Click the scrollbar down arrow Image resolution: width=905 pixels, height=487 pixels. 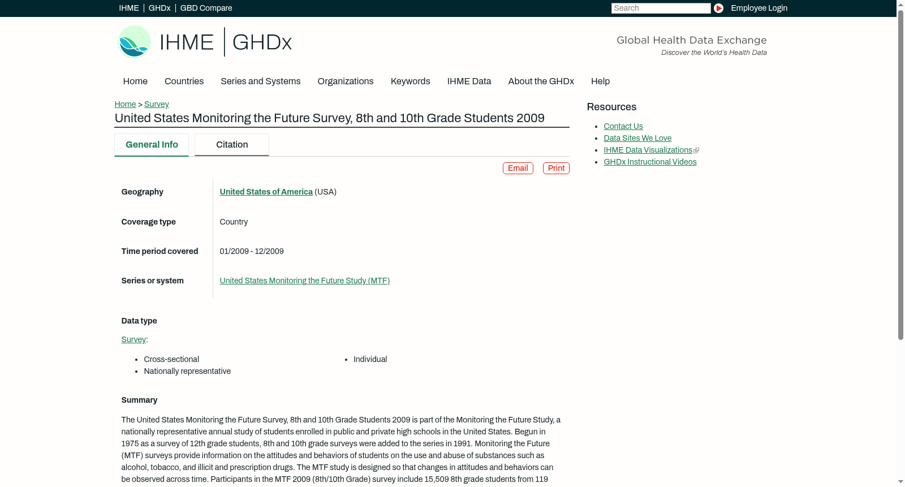[x=900, y=482]
